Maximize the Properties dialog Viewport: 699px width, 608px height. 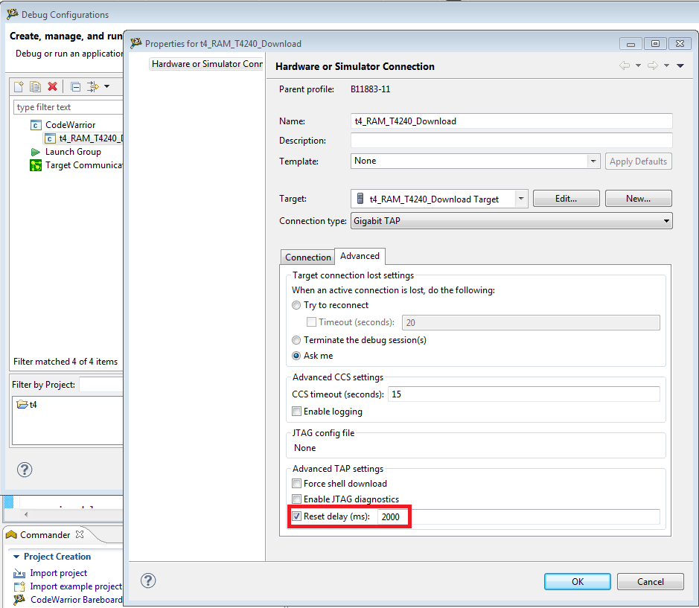point(655,44)
